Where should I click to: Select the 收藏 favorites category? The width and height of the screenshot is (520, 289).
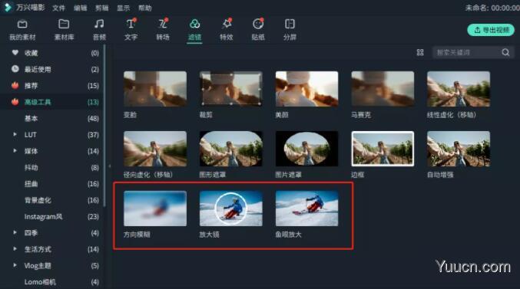[55, 53]
